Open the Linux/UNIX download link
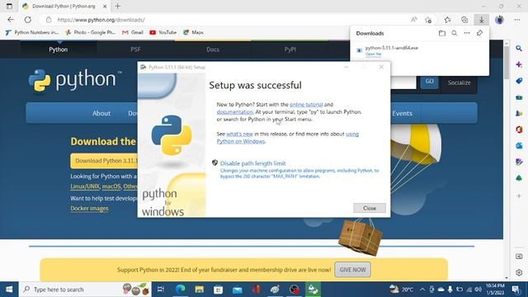528x297 pixels. tap(85, 186)
